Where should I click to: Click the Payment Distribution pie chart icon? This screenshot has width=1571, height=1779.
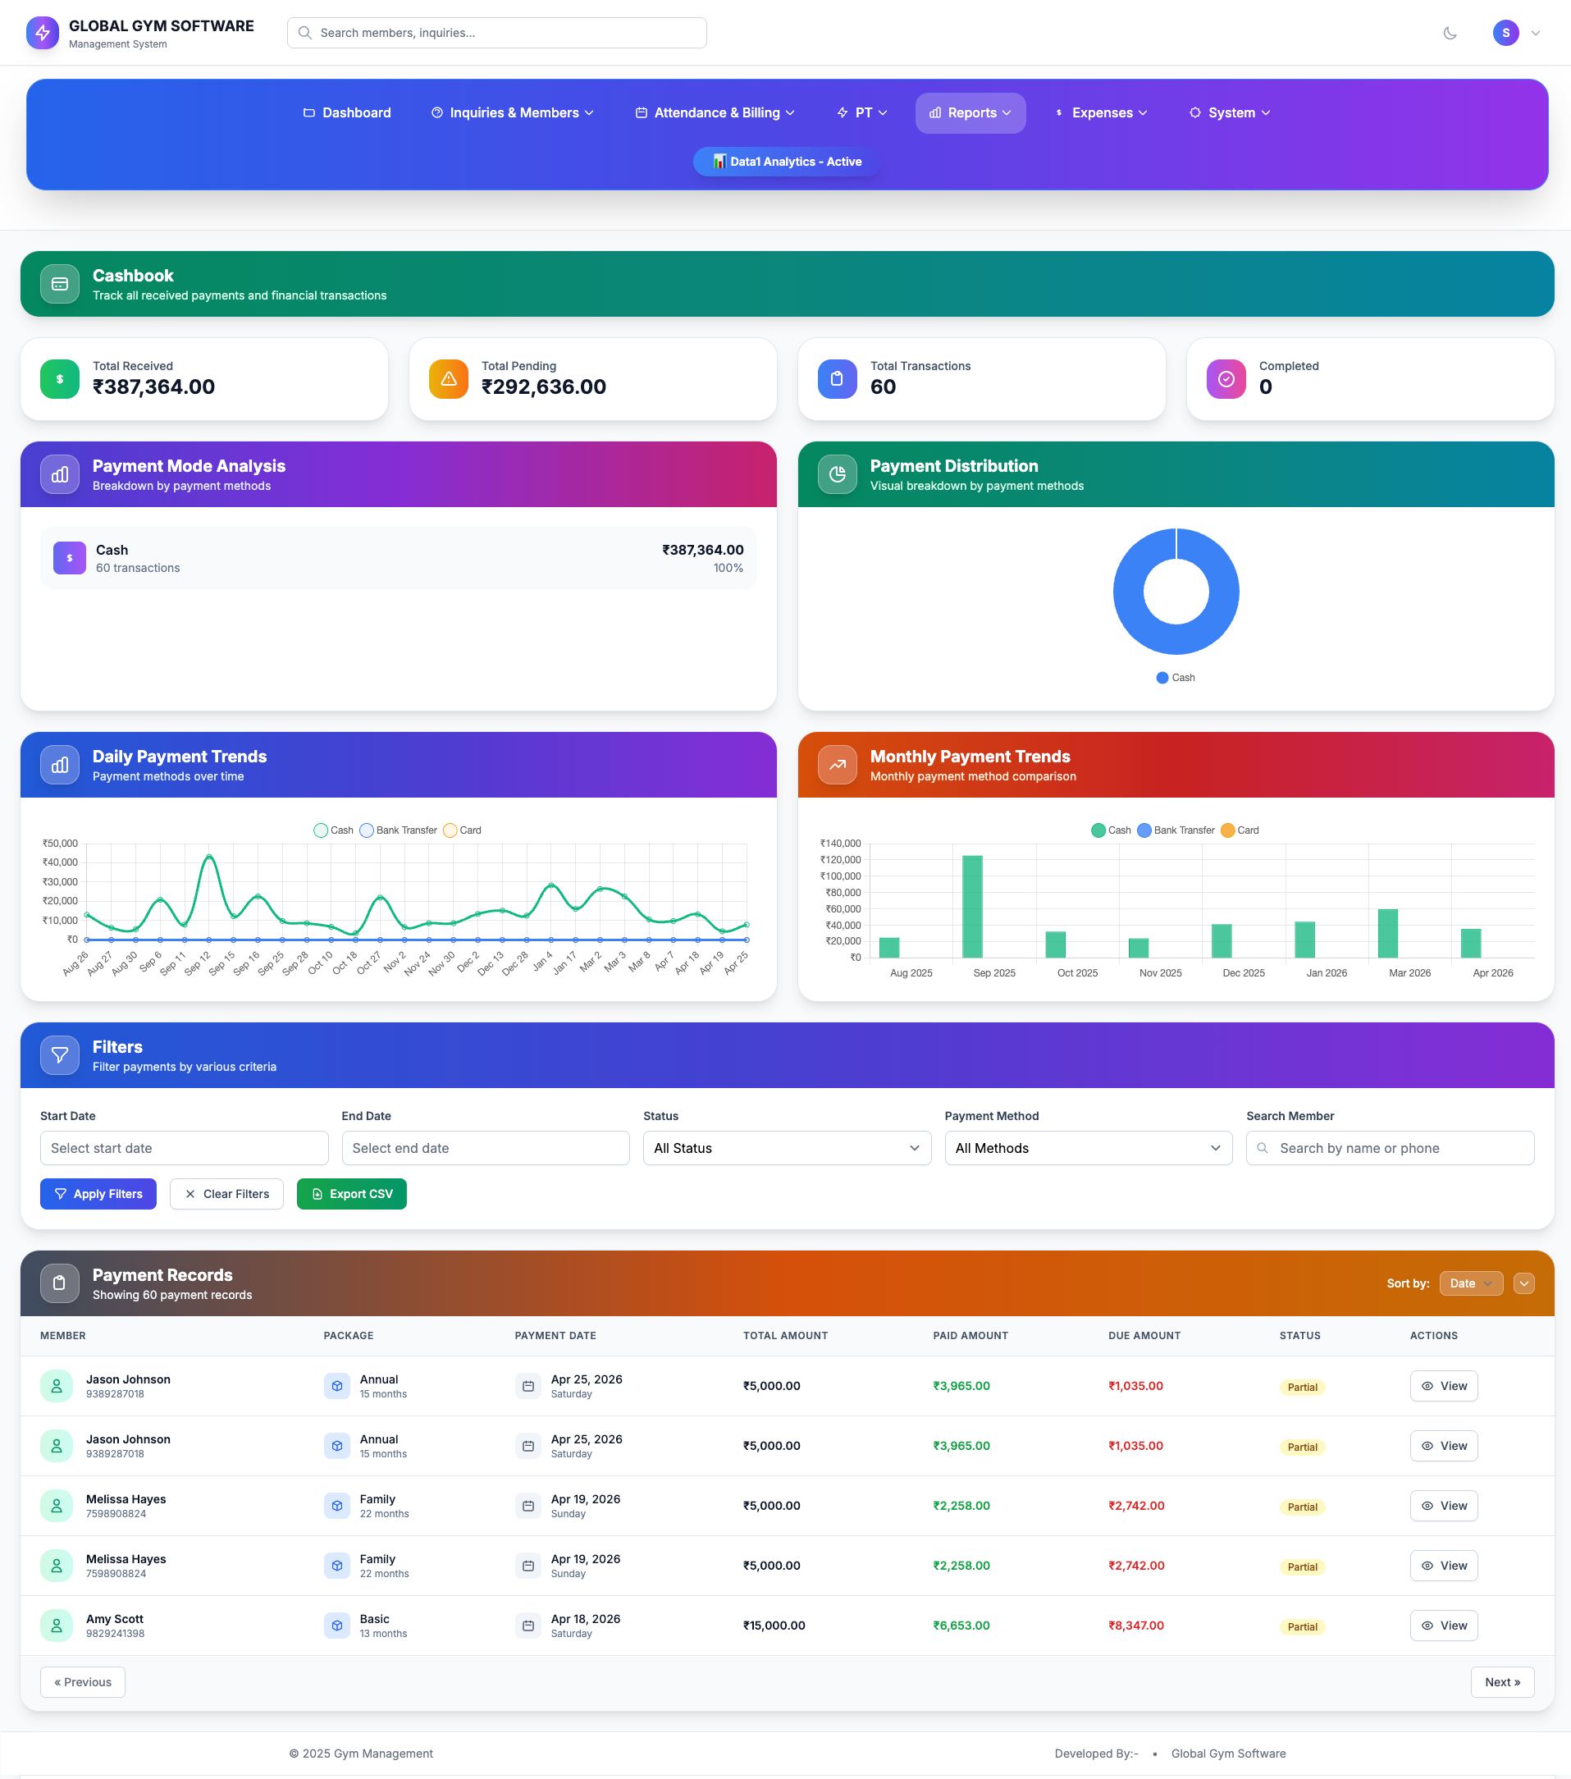[x=837, y=474]
